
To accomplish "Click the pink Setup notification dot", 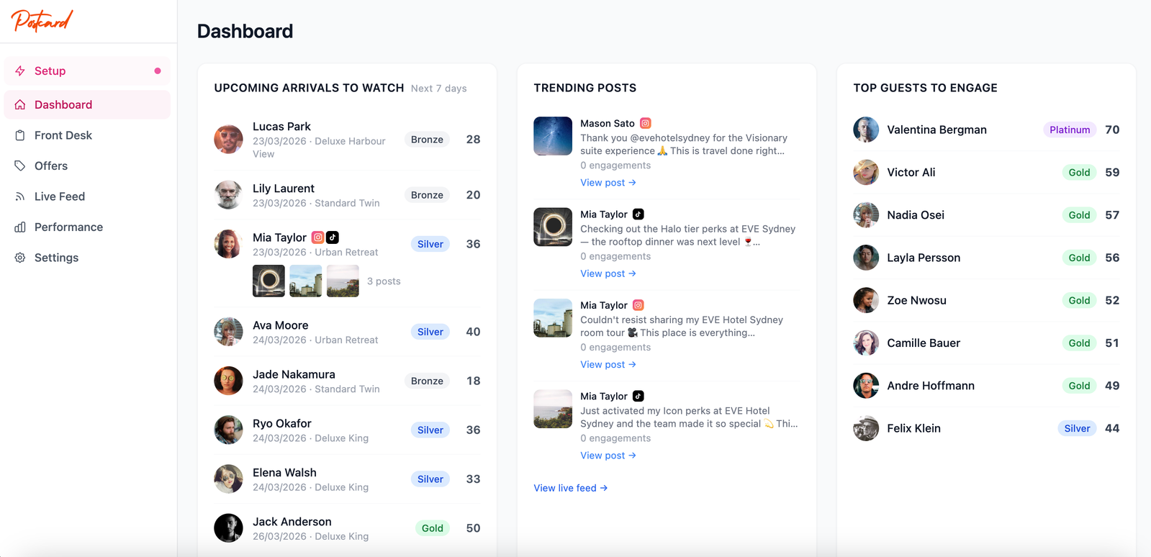I will [158, 71].
